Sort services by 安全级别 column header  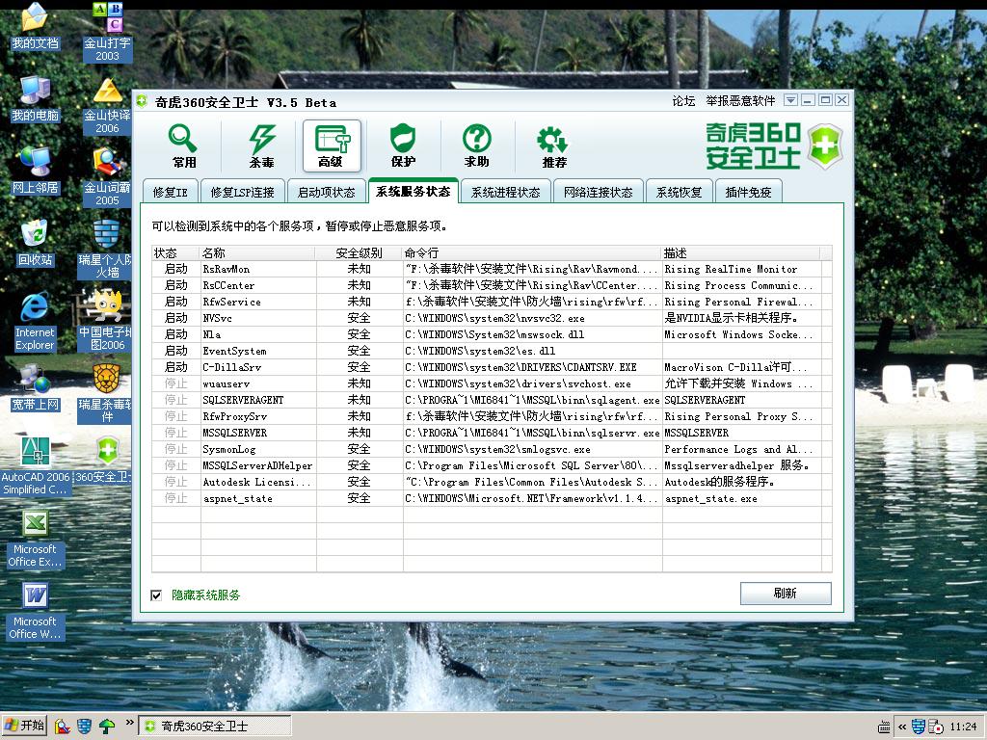(359, 252)
